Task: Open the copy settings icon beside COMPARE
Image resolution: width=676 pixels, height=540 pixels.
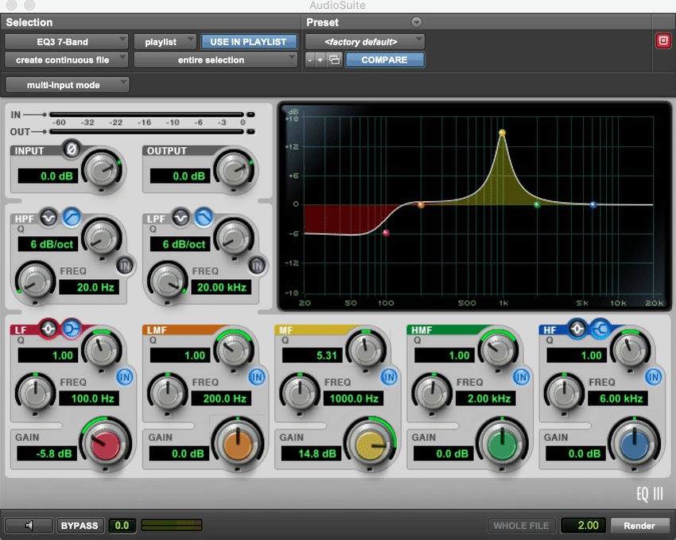Action: pos(335,60)
